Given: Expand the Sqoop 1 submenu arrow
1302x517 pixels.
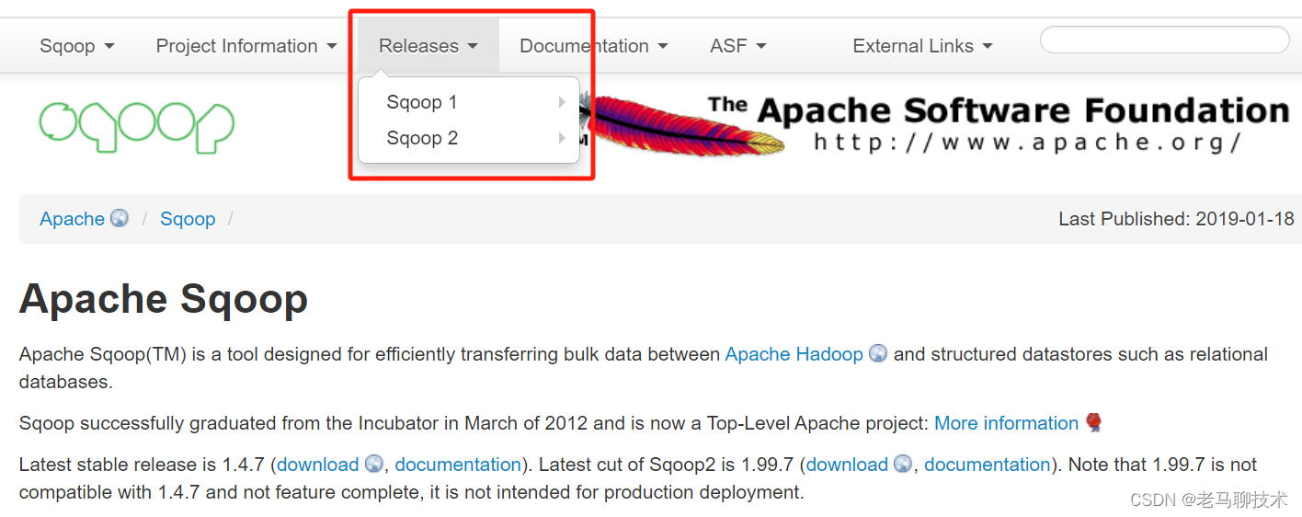Looking at the screenshot, I should point(561,102).
